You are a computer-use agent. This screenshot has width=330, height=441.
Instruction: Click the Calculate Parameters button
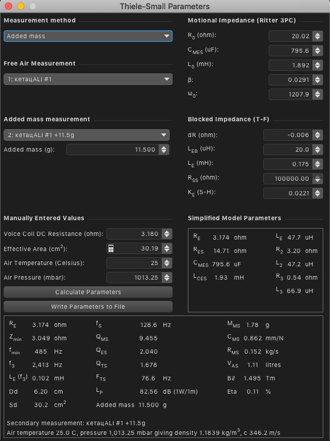[88, 292]
